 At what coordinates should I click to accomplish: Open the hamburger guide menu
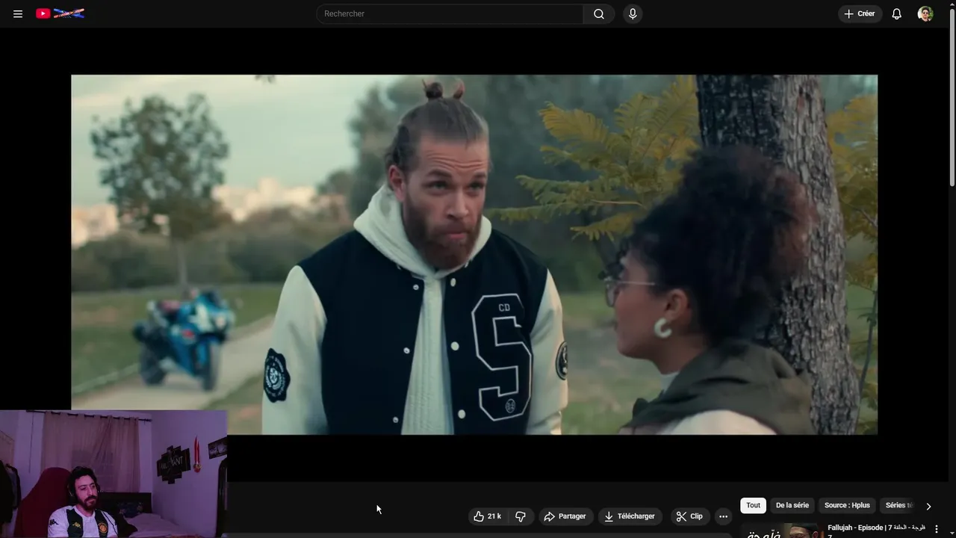18,13
